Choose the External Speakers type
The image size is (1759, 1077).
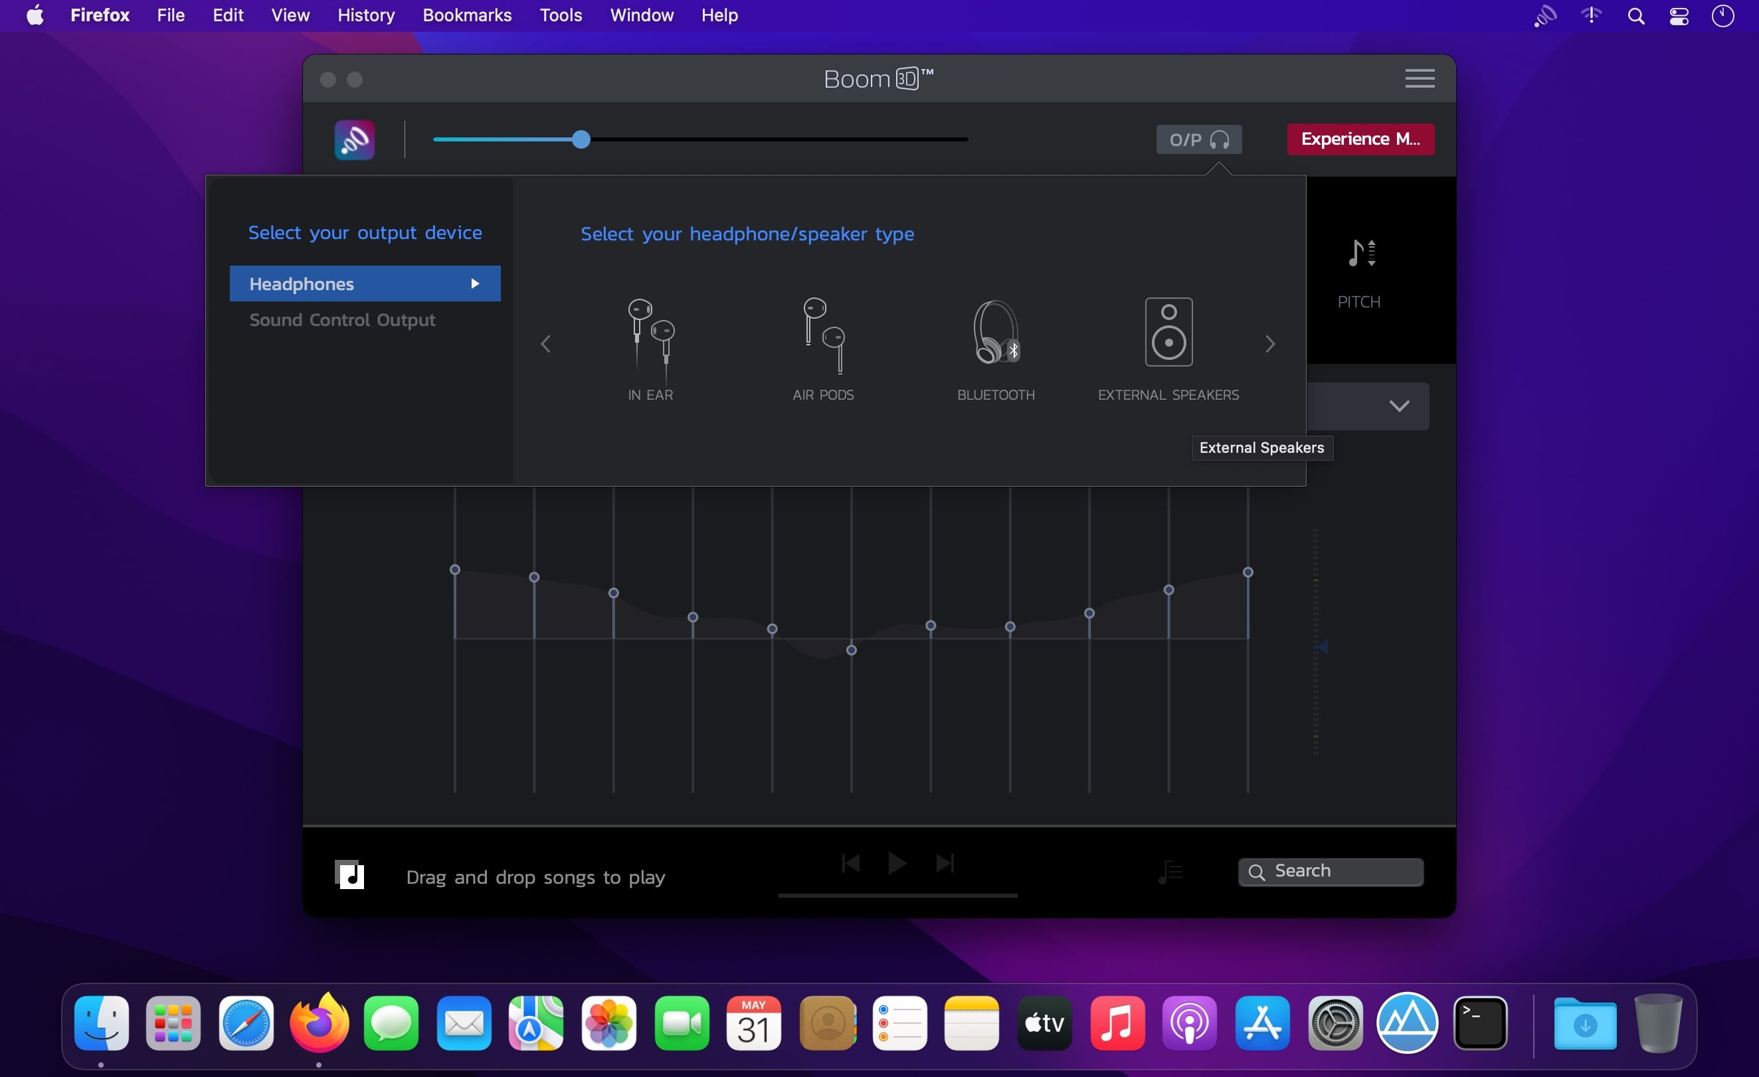point(1168,349)
